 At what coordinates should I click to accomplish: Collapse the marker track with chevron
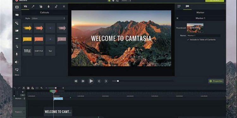[23, 95]
